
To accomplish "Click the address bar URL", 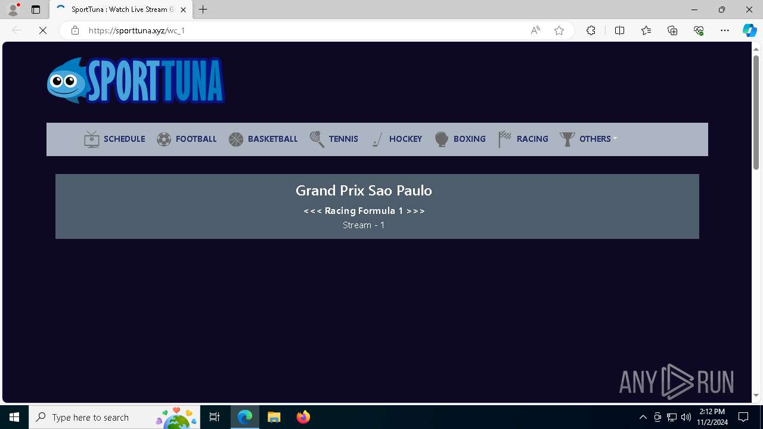I will tap(137, 30).
